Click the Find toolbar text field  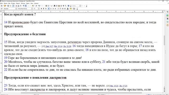(x=76, y=6)
